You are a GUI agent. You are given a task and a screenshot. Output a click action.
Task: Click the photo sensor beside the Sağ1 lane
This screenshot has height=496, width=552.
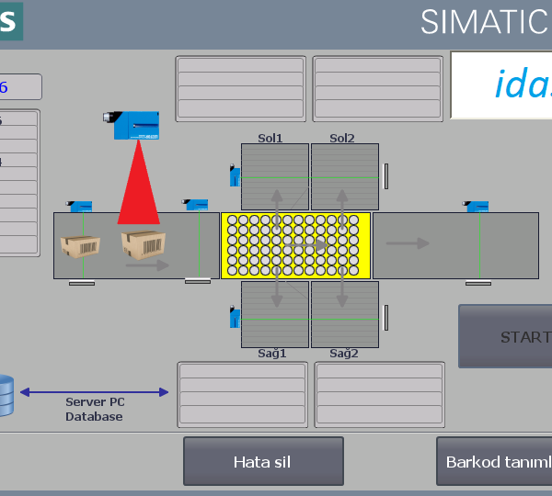click(x=235, y=318)
